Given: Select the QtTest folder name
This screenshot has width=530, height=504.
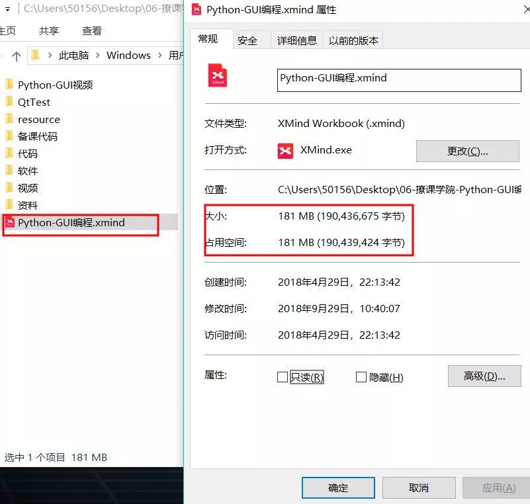Looking at the screenshot, I should coord(34,102).
